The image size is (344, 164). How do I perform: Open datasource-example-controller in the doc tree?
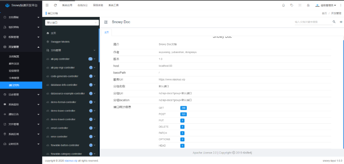(68, 94)
